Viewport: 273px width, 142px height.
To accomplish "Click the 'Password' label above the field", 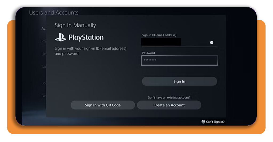I will click(148, 53).
